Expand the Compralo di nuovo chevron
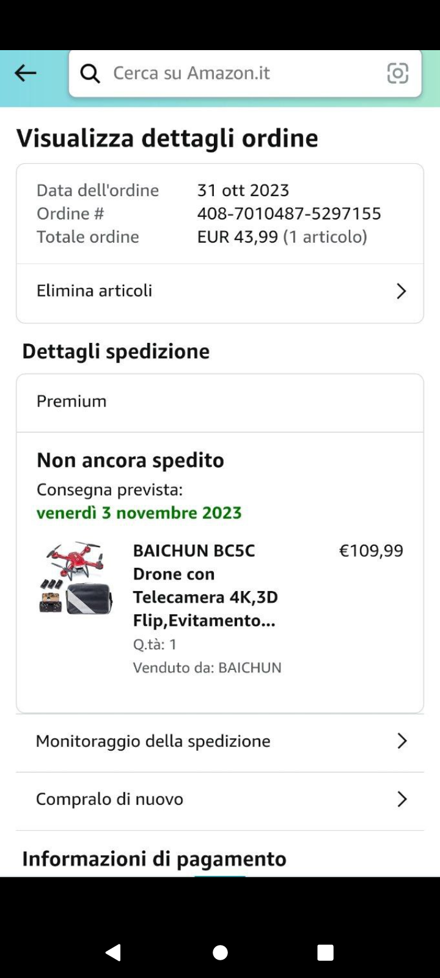The width and height of the screenshot is (440, 978). 402,799
